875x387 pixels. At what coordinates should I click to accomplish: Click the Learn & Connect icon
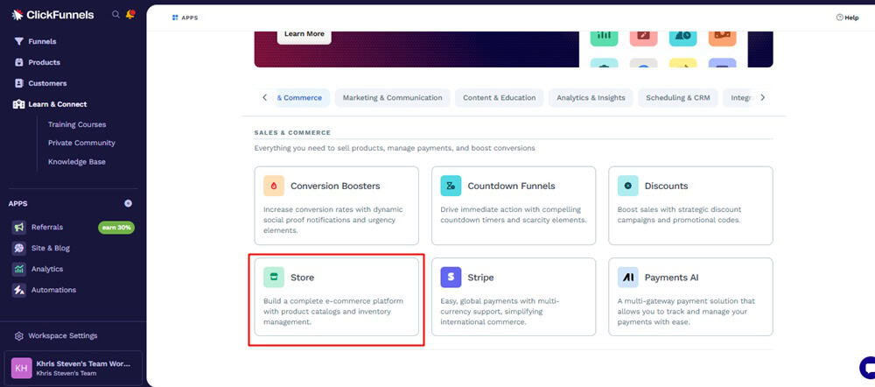pos(19,104)
